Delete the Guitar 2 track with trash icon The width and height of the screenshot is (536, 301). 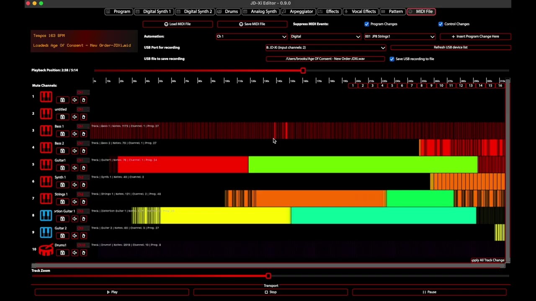coord(83,235)
